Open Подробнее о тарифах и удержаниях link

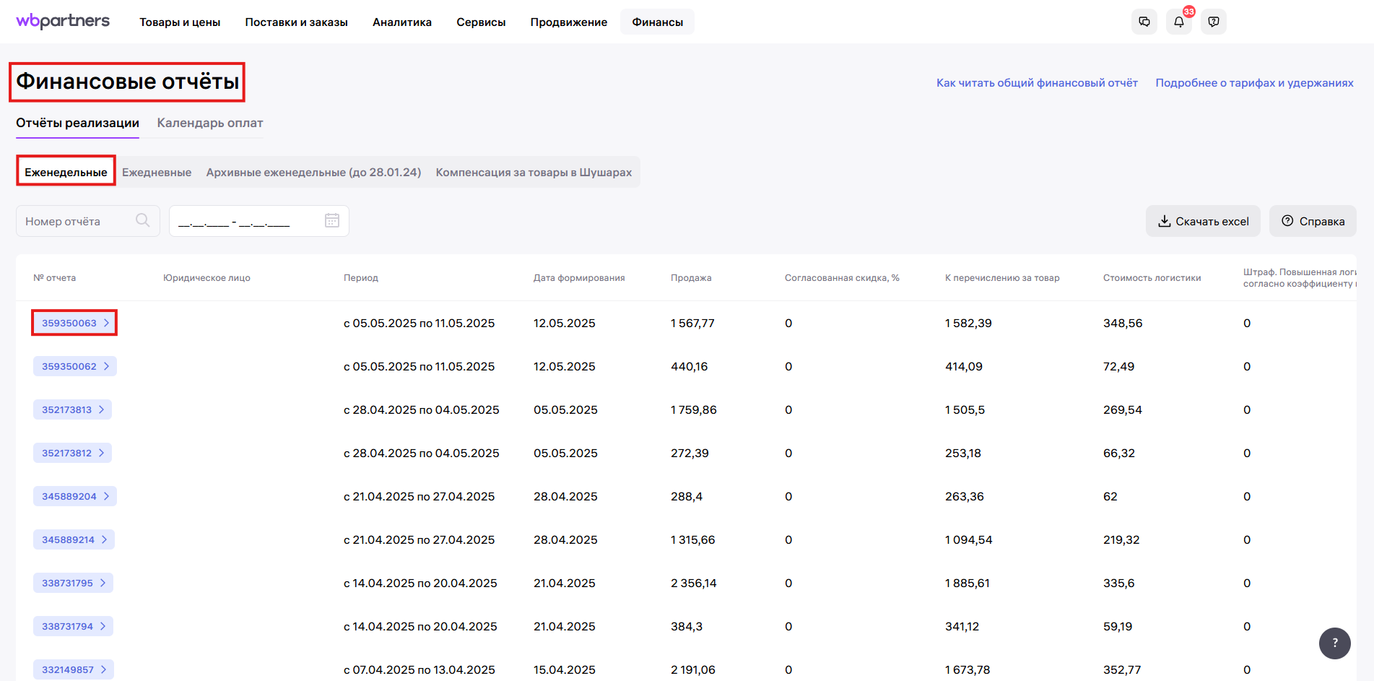(1254, 83)
